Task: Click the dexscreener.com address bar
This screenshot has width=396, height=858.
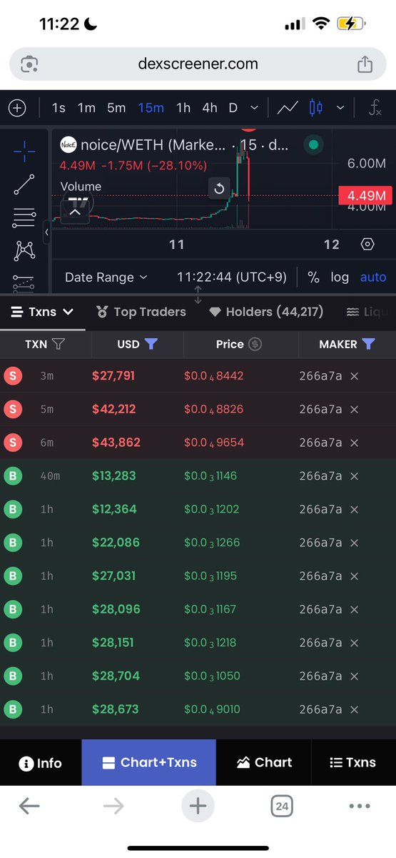Action: [198, 64]
